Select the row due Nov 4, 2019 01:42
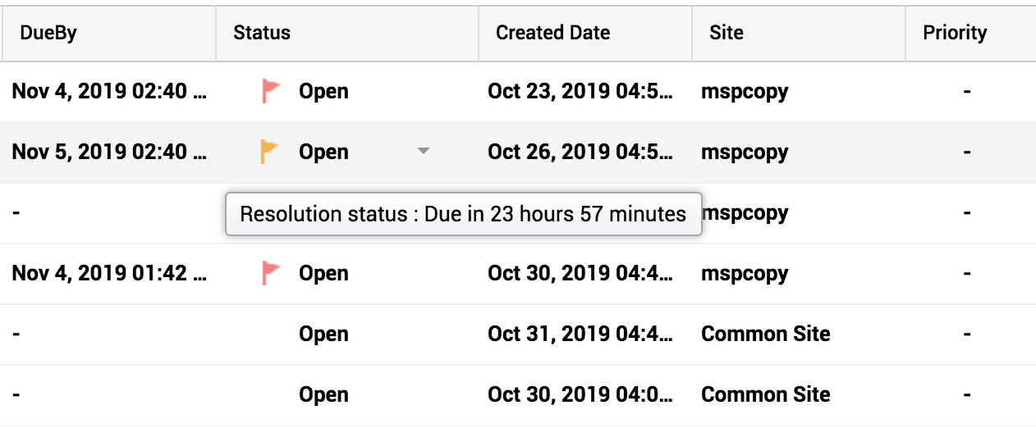Screen dimensions: 1036x428 108,273
